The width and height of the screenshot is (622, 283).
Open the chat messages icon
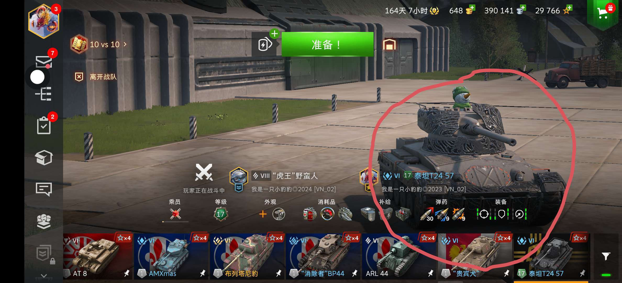[x=44, y=189]
